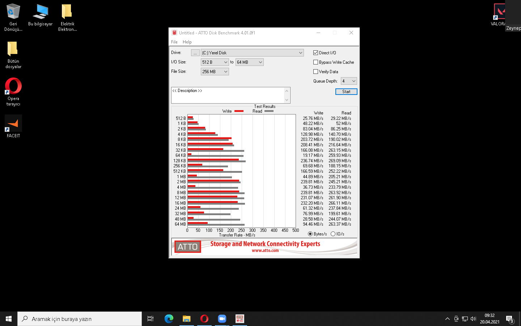The width and height of the screenshot is (521, 326).
Task: Expand the File Size dropdown 256 MB
Action: coord(215,72)
